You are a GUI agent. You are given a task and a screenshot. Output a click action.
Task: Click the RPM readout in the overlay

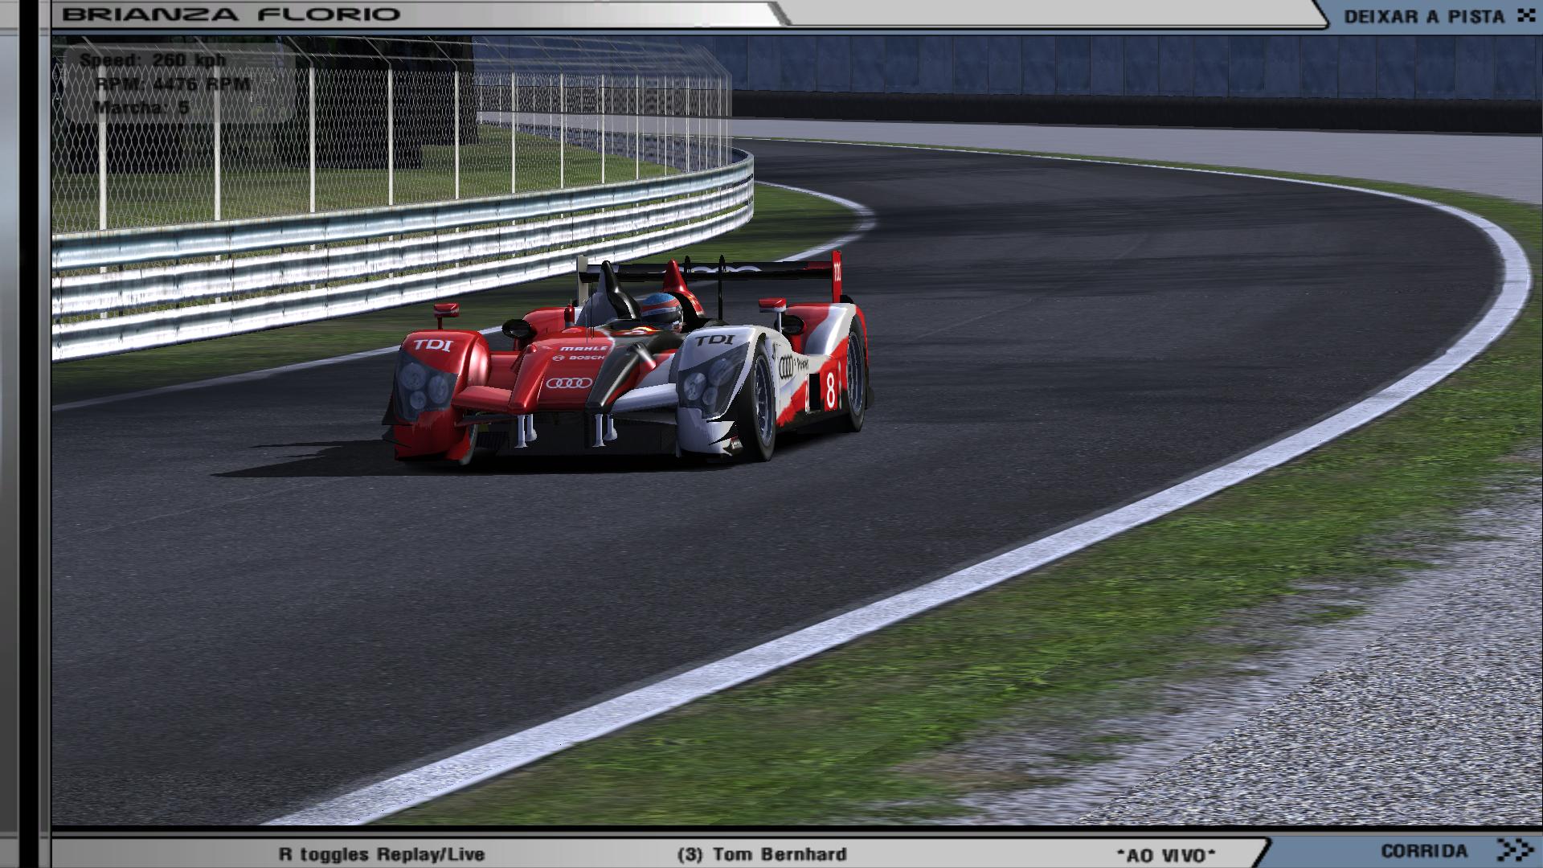tap(172, 84)
